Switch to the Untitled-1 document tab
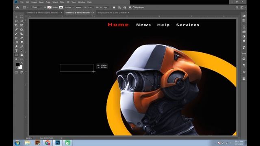This screenshot has width=260, height=146. click(43, 13)
